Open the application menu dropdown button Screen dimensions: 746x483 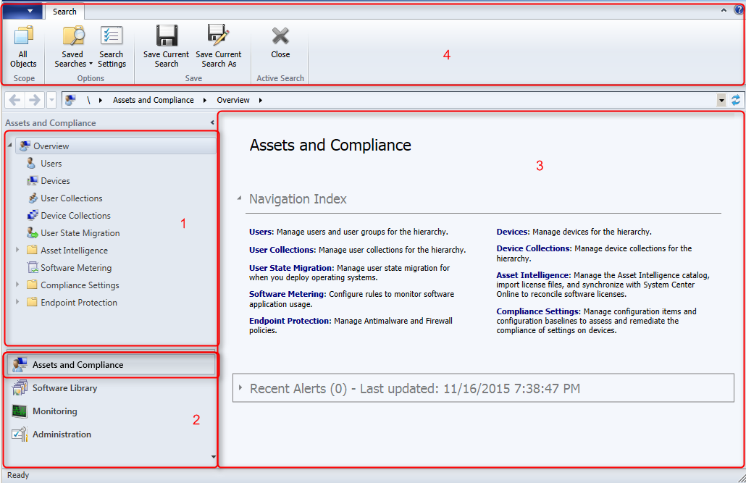coord(23,11)
